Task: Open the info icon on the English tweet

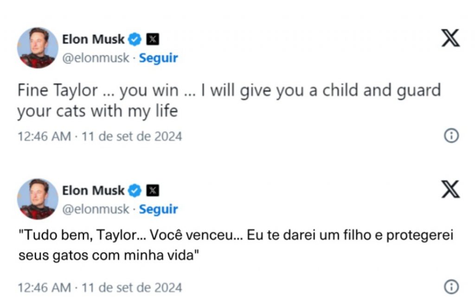Action: [451, 136]
